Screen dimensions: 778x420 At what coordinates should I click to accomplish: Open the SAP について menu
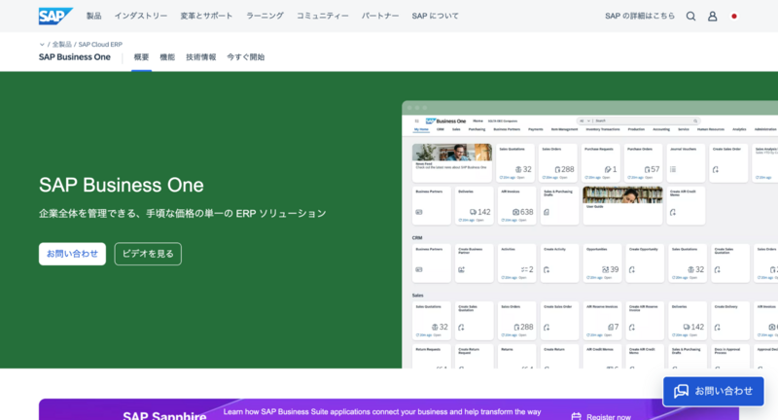click(x=435, y=16)
